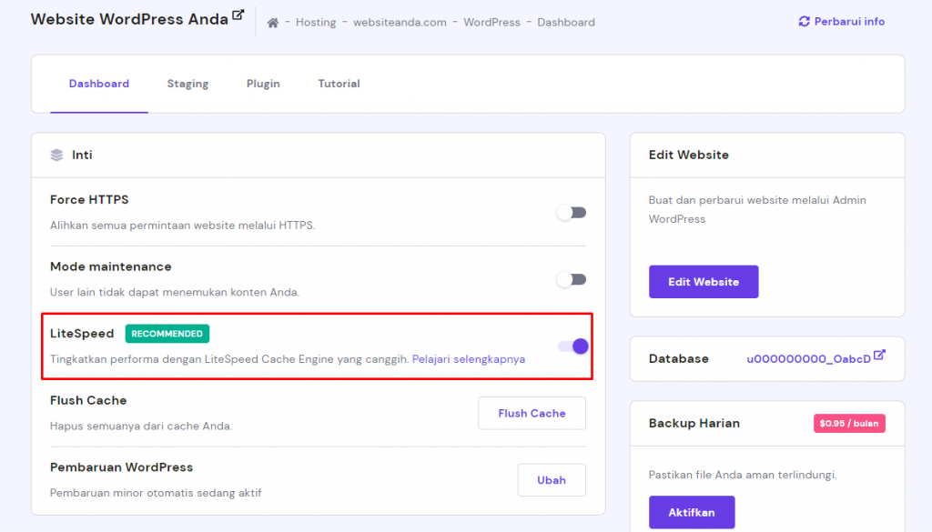The image size is (932, 532).
Task: Click Hosting in the breadcrumb trail
Action: [x=316, y=22]
